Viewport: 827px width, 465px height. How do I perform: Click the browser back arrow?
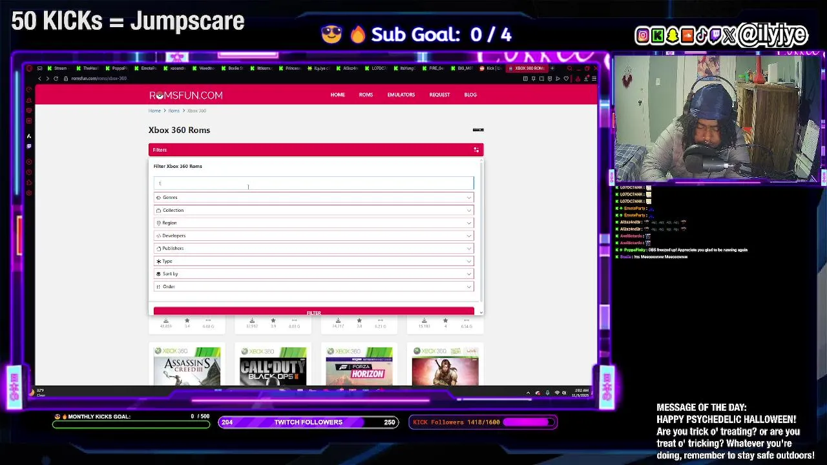[39, 79]
